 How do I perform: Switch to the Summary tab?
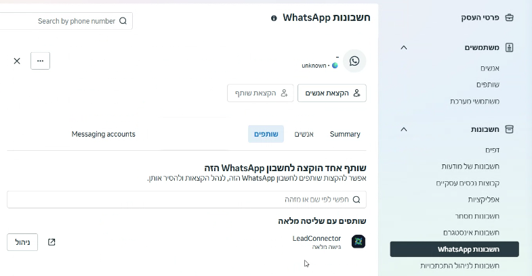345,134
